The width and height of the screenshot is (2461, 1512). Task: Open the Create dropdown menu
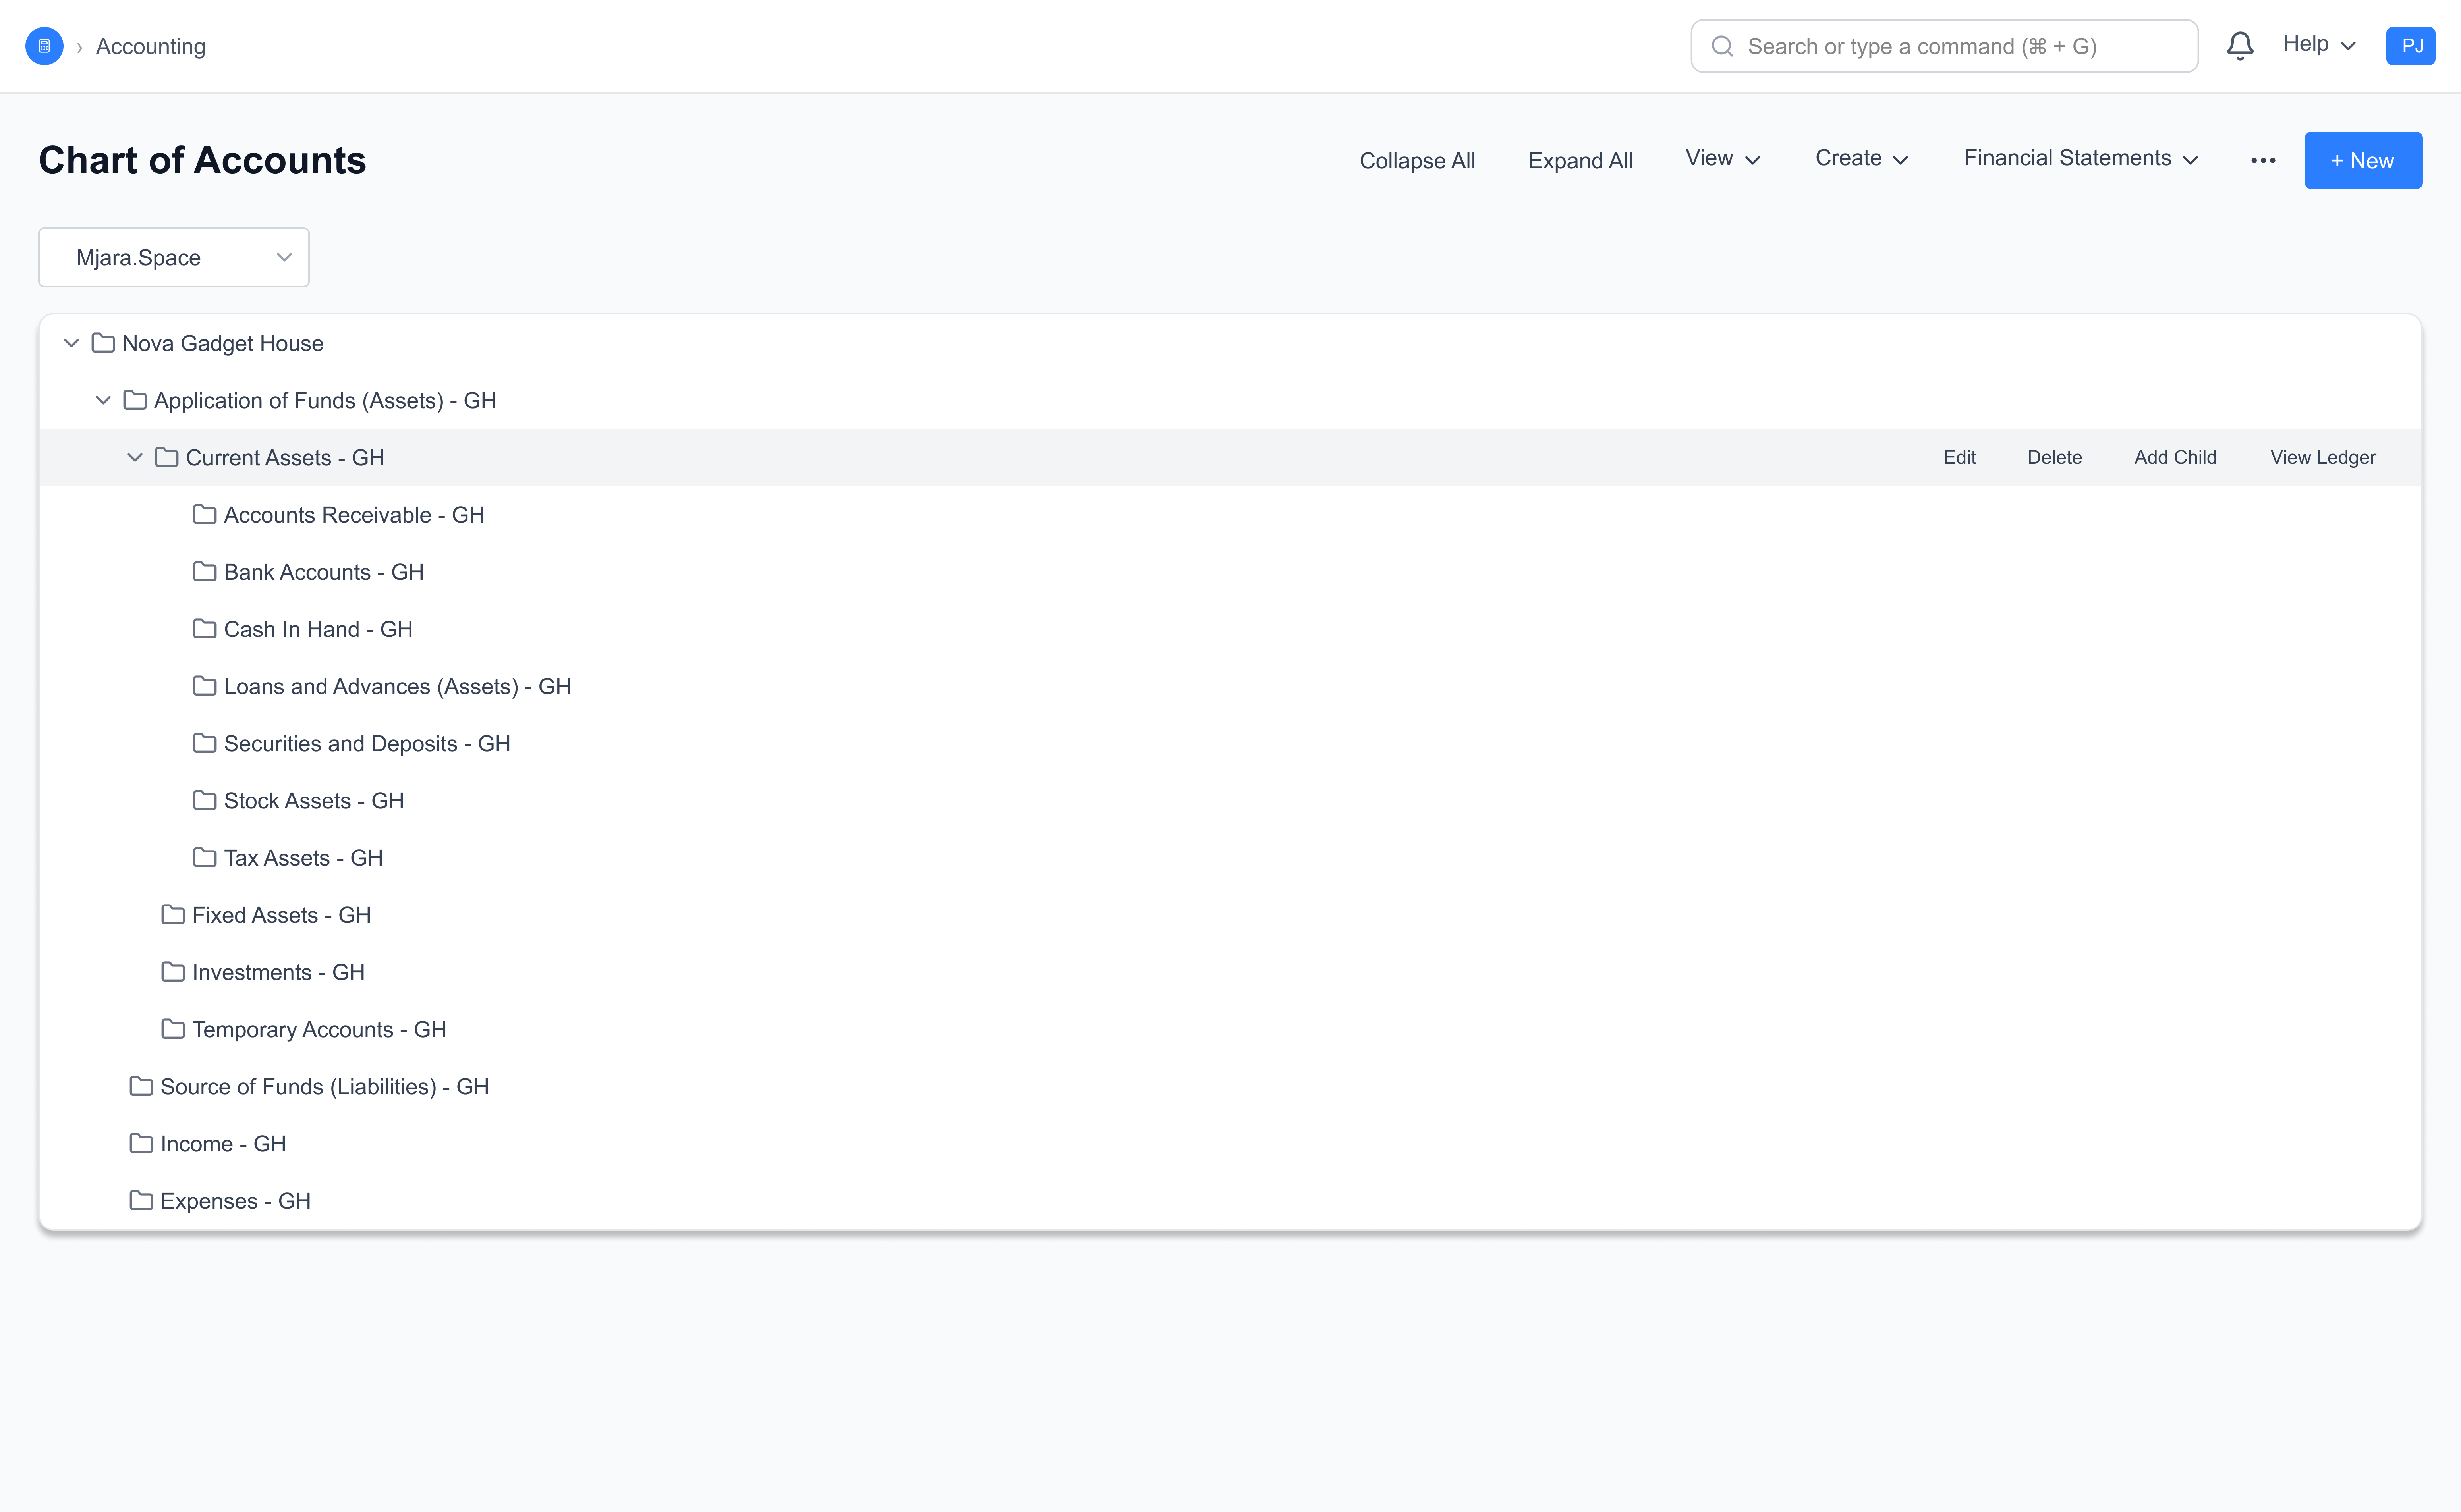1861,159
